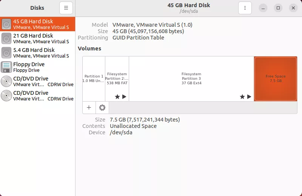302x196 pixels.
Task: Select the Free Space 7.5 GB block
Action: (x=276, y=79)
